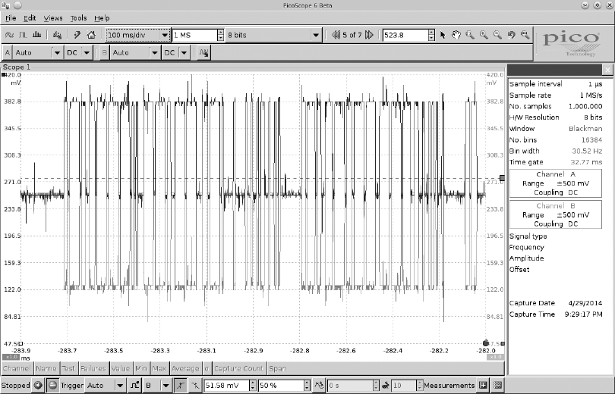Viewport: 615px width, 394px height.
Task: Open the trigger mode Auto dropdown
Action: 121,386
